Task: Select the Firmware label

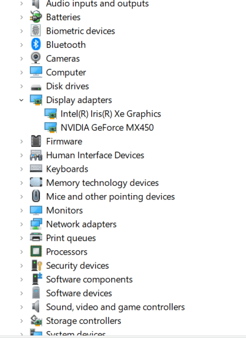Action: click(x=64, y=142)
